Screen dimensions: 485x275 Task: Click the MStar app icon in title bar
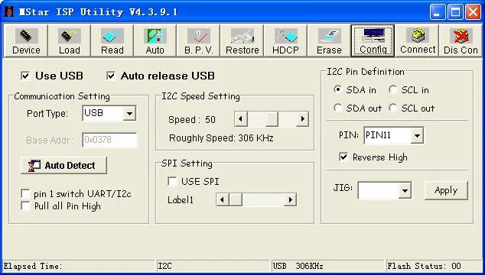(x=10, y=12)
